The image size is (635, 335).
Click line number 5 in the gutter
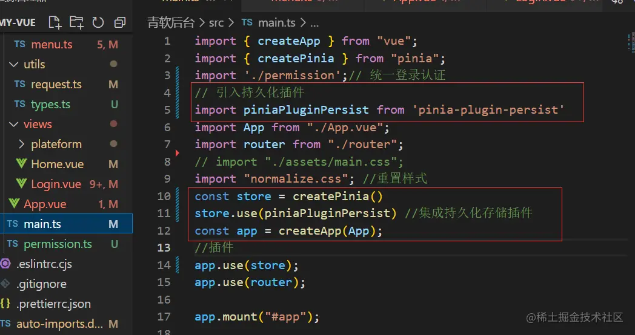click(x=167, y=110)
